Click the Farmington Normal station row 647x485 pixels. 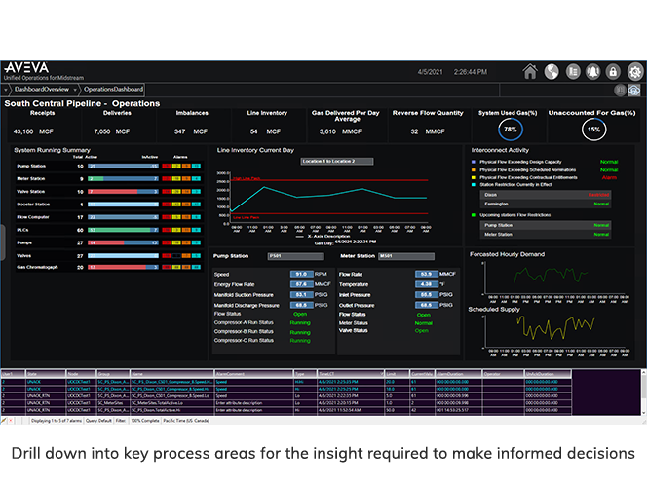coord(545,204)
